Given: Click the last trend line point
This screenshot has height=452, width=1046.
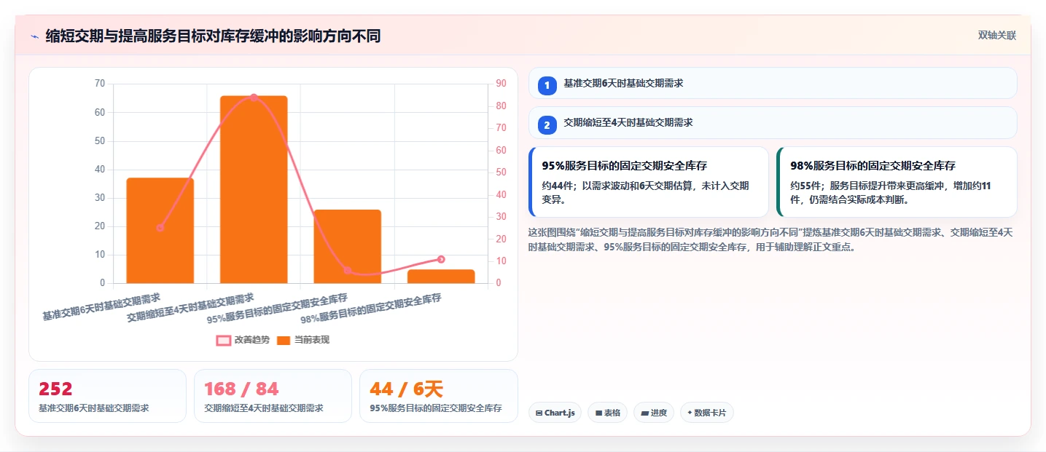Looking at the screenshot, I should [x=441, y=259].
